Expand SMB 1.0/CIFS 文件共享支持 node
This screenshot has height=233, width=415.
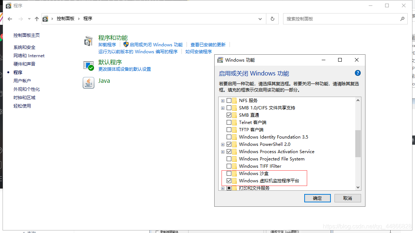point(223,108)
